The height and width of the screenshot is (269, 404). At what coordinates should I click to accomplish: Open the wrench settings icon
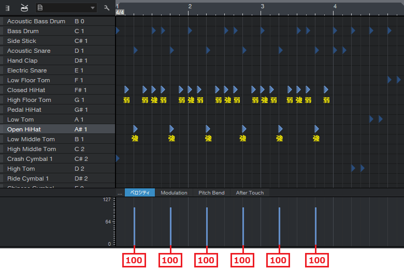point(107,8)
